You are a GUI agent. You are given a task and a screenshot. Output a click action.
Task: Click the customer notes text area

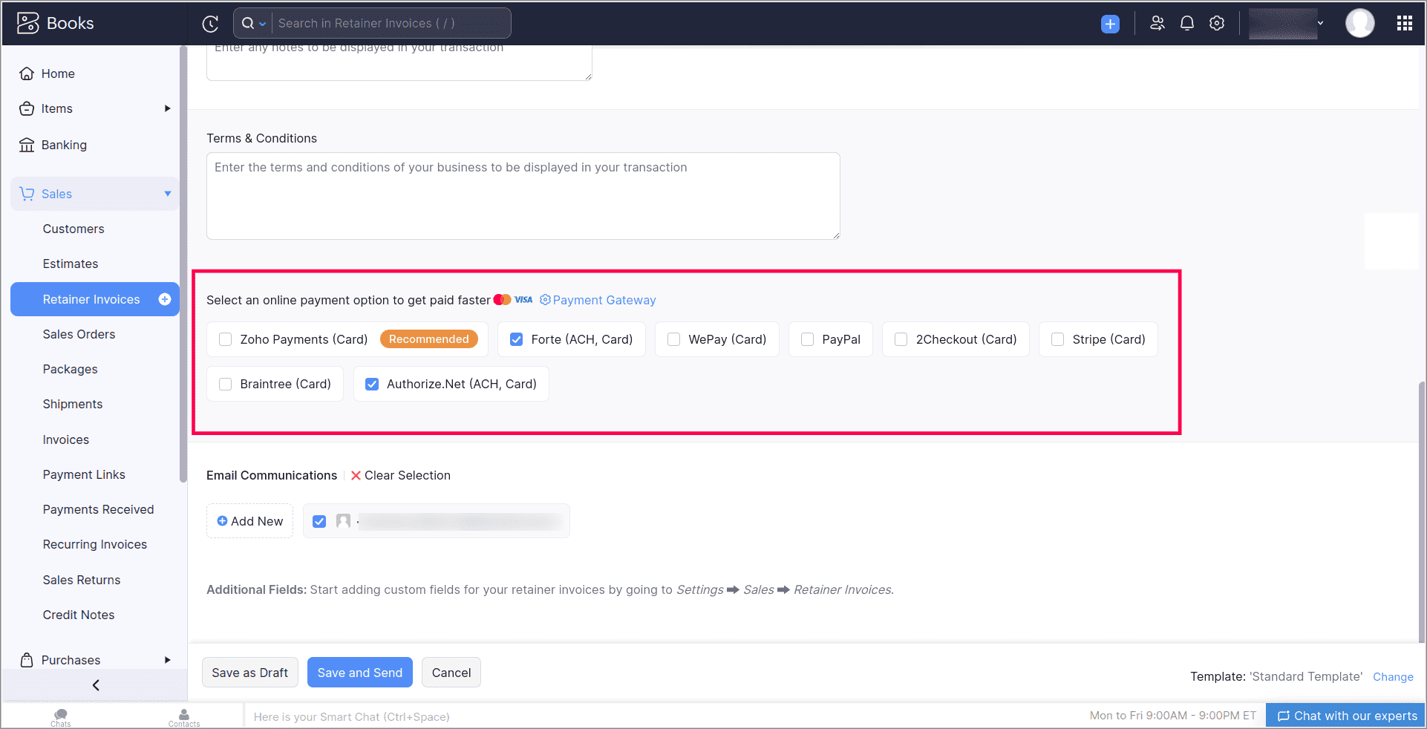(x=399, y=62)
